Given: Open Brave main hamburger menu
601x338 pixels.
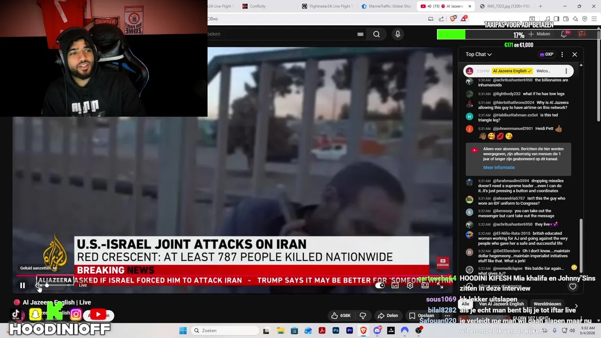Looking at the screenshot, I should click(594, 19).
